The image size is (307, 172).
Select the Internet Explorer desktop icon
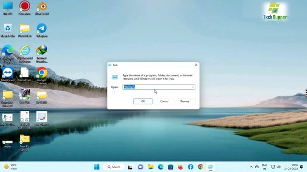click(x=24, y=54)
